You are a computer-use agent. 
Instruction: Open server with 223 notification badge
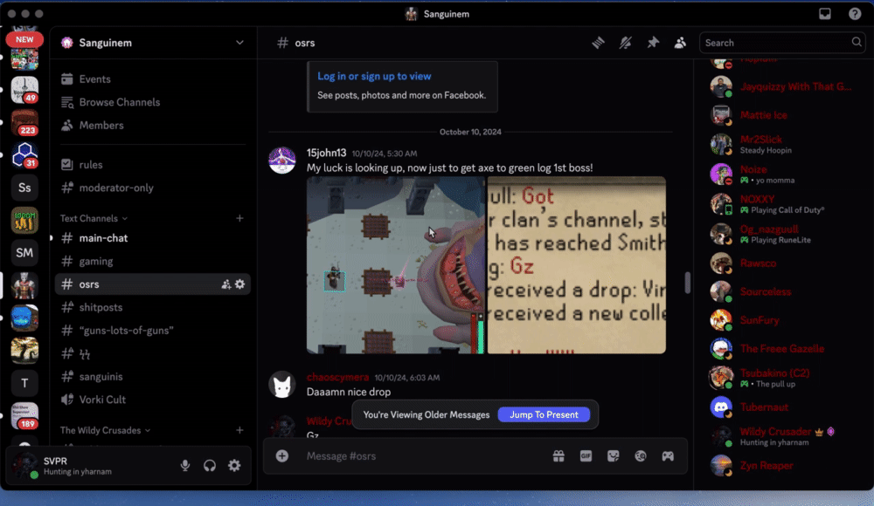pyautogui.click(x=24, y=122)
